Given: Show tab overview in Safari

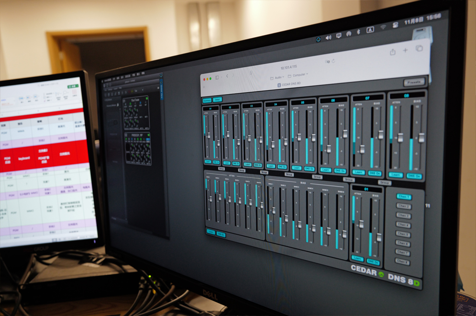Looking at the screenshot, I should [419, 48].
